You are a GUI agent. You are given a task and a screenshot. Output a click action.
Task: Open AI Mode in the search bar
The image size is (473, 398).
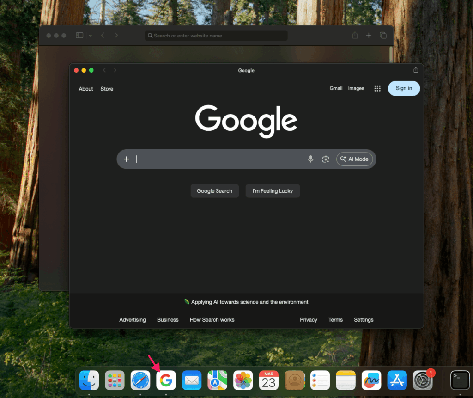354,159
